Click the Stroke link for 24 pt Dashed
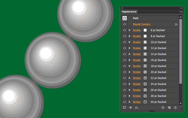The image size is (188, 118). 137,84
